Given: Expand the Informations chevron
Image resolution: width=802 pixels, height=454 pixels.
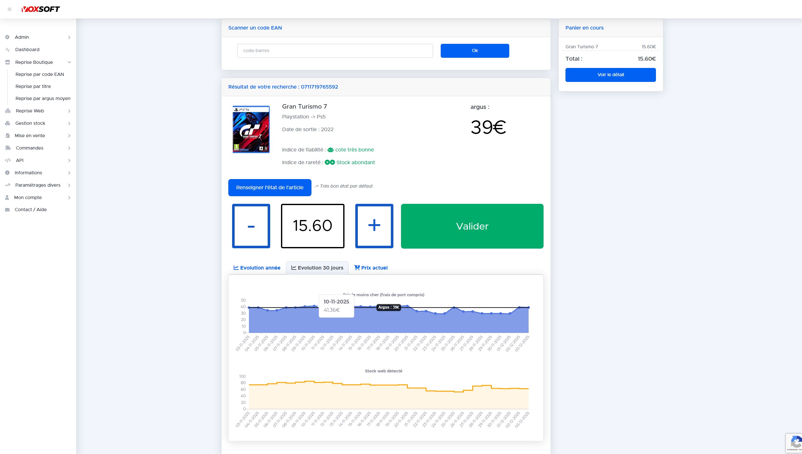Looking at the screenshot, I should [69, 173].
